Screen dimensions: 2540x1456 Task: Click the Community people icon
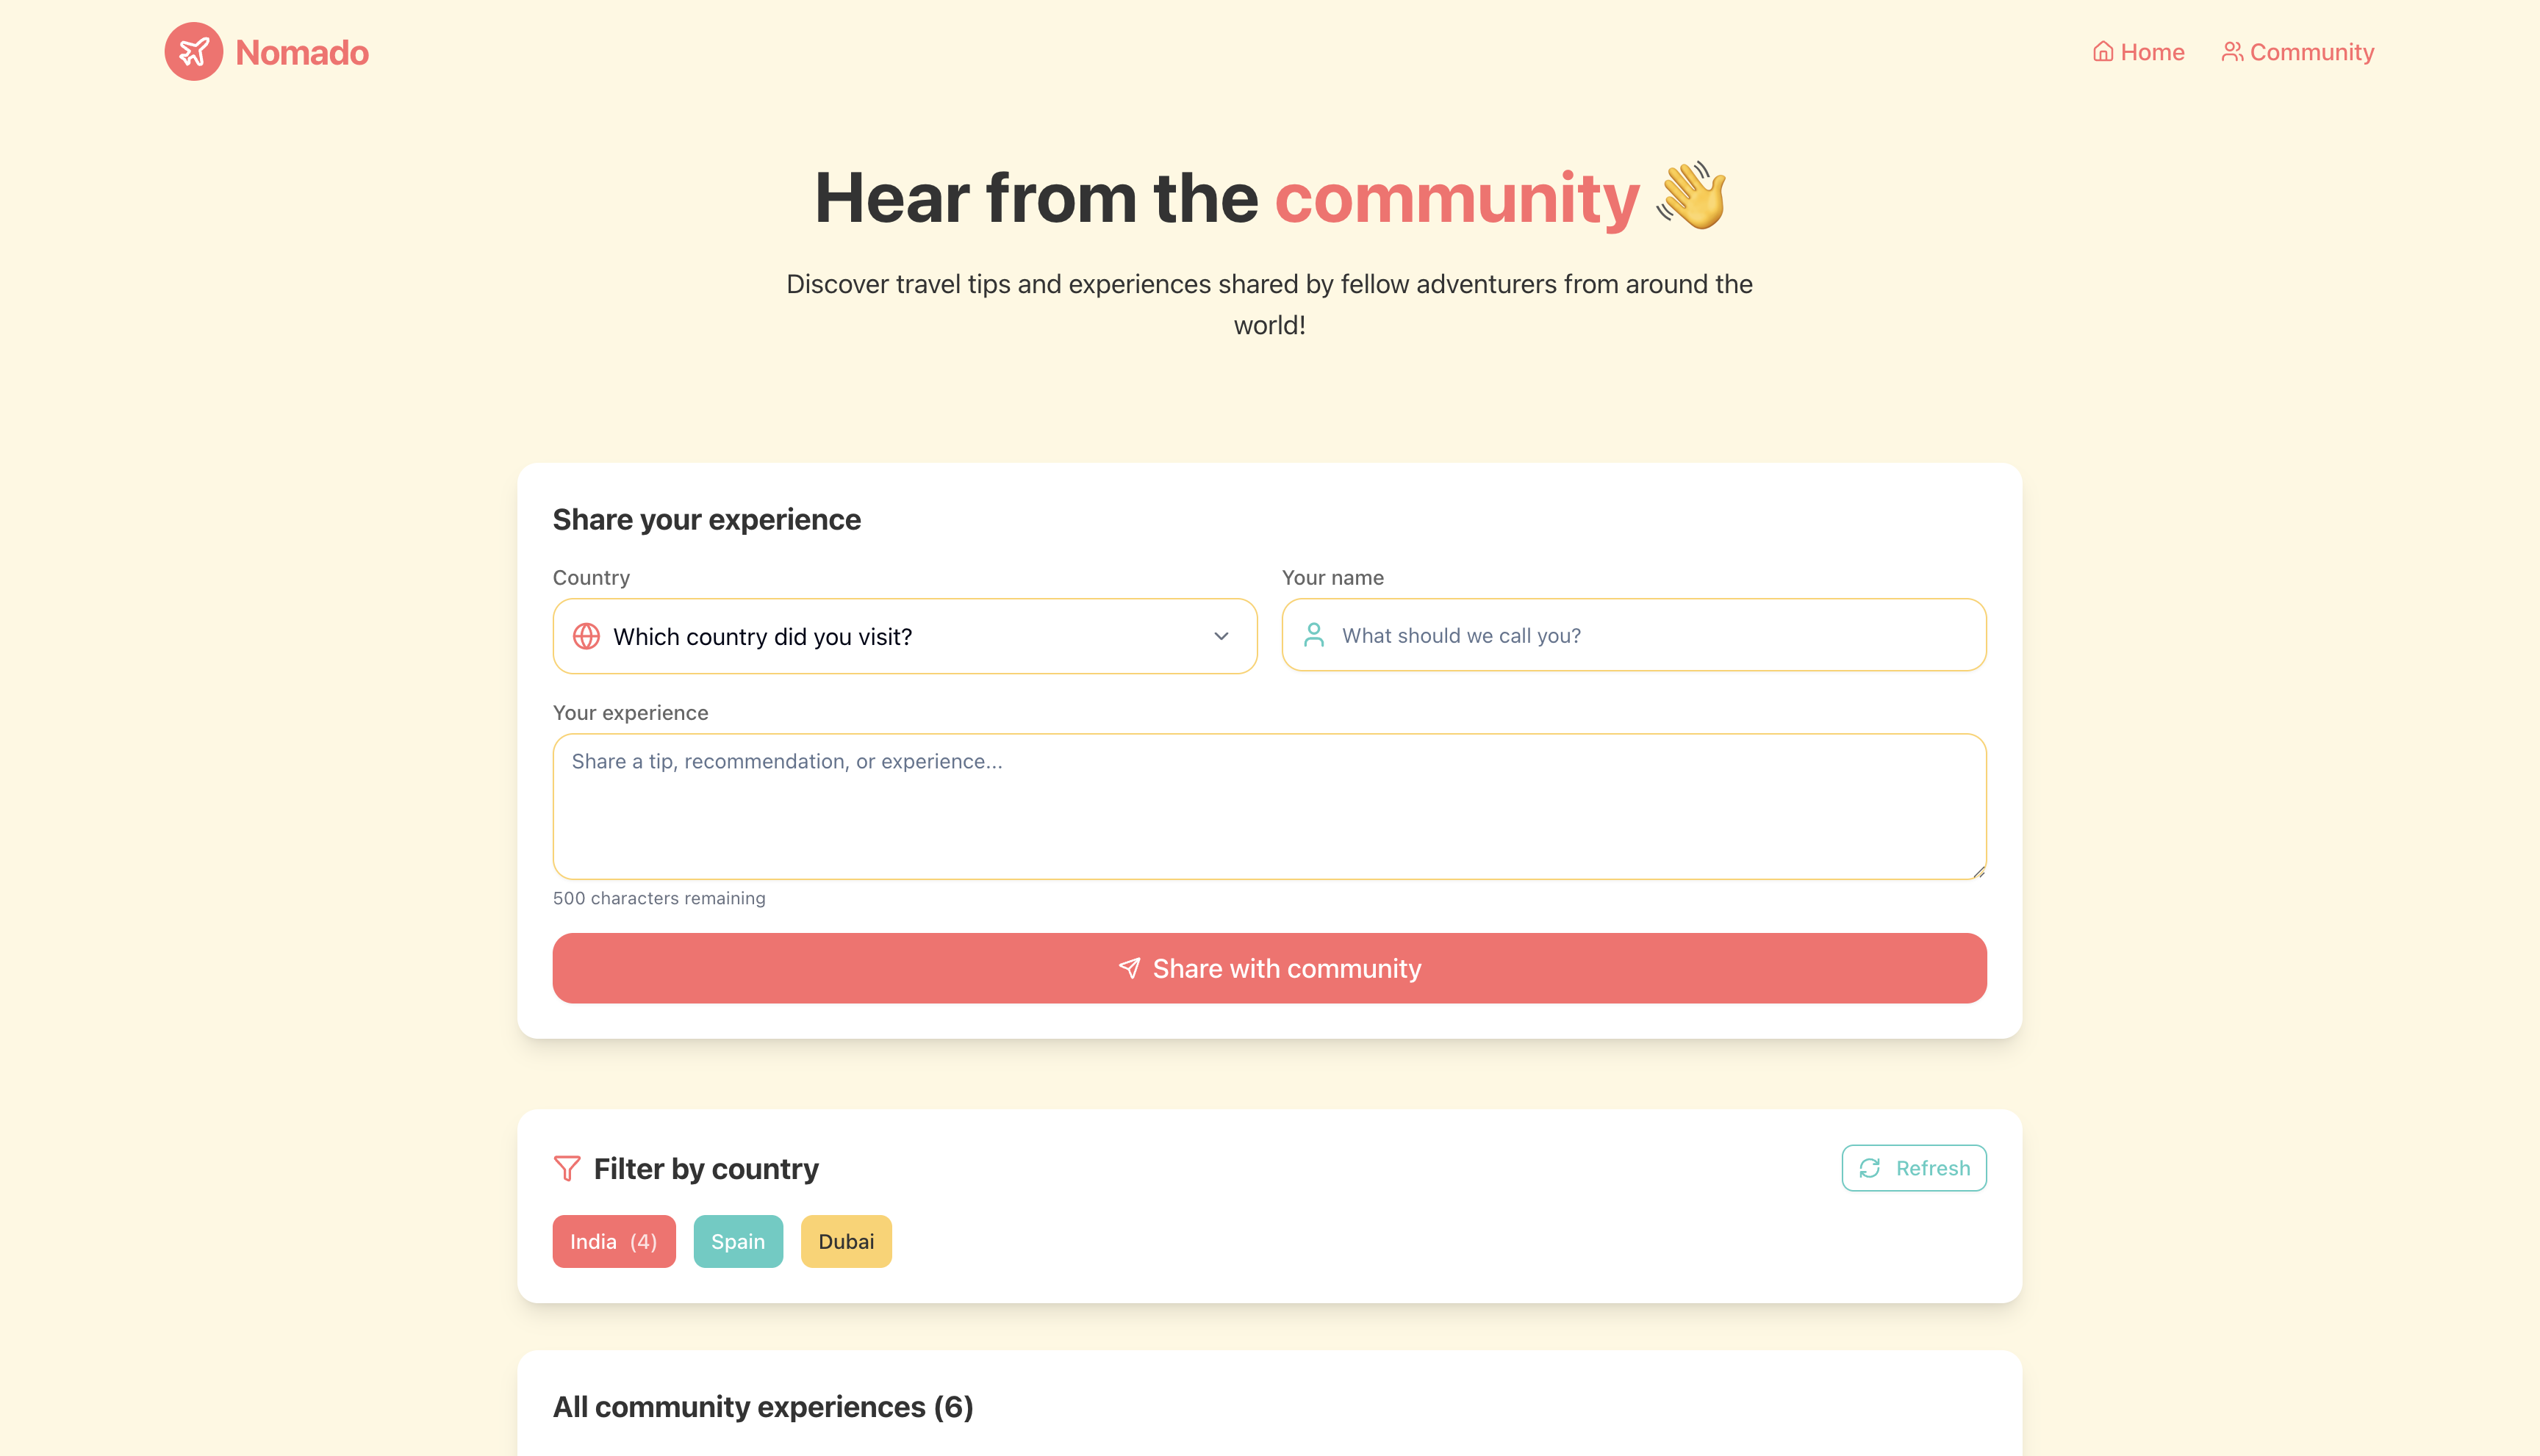pos(2232,52)
